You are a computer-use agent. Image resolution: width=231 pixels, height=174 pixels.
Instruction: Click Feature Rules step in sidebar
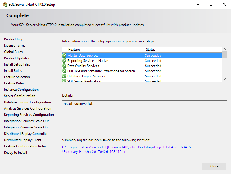[14, 83]
